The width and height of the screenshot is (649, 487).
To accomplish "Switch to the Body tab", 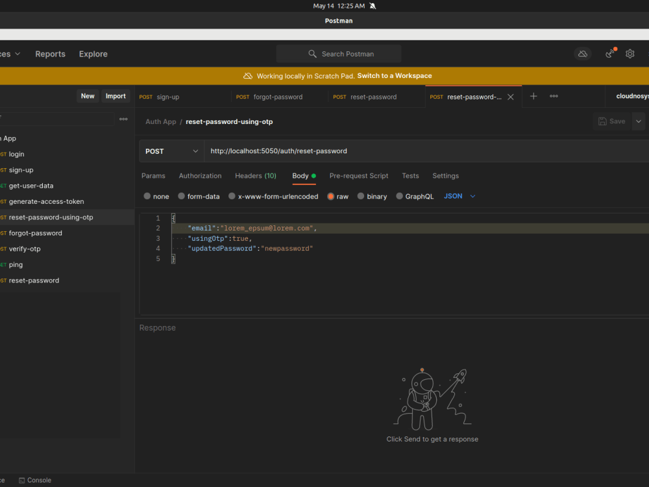I will pyautogui.click(x=304, y=176).
